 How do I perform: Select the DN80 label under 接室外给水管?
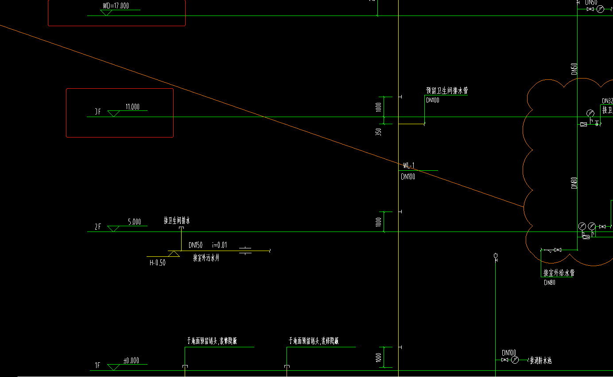coord(549,283)
